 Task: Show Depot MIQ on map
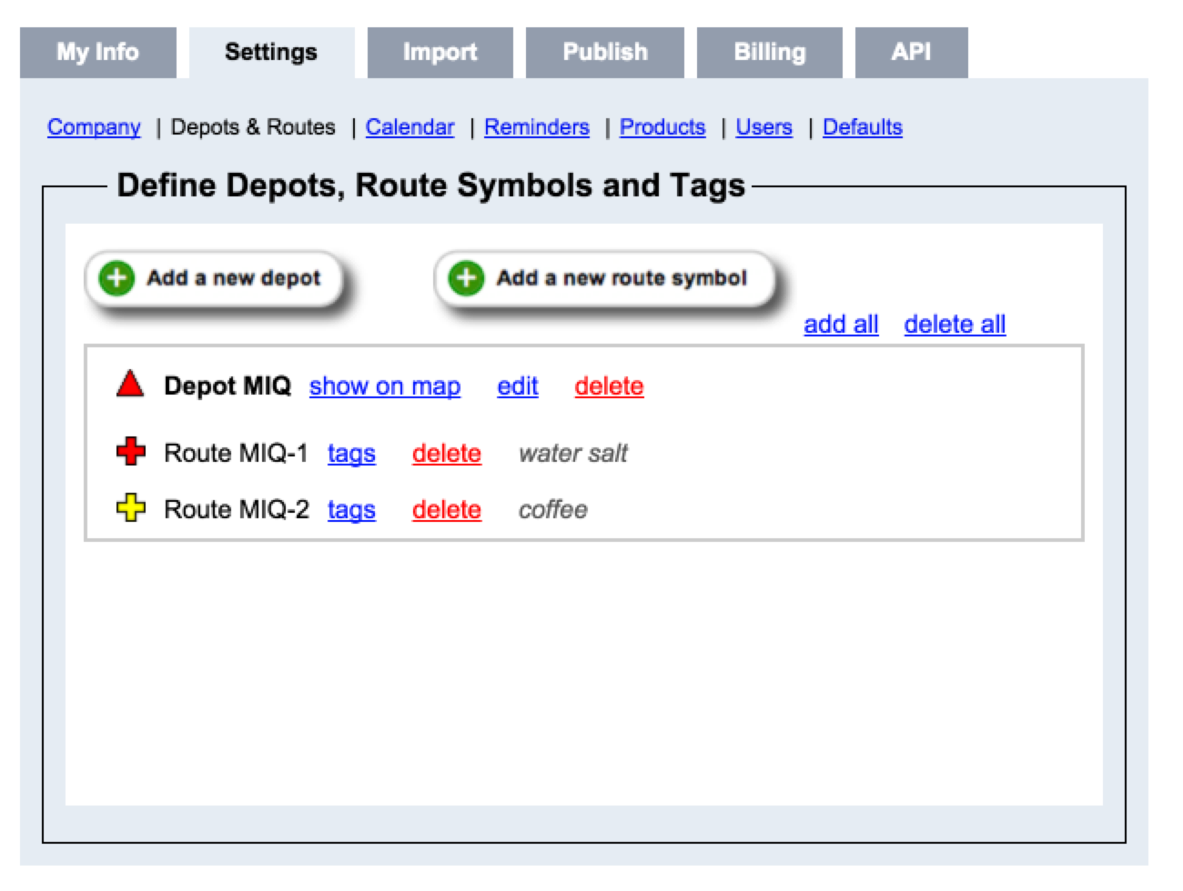(x=384, y=386)
